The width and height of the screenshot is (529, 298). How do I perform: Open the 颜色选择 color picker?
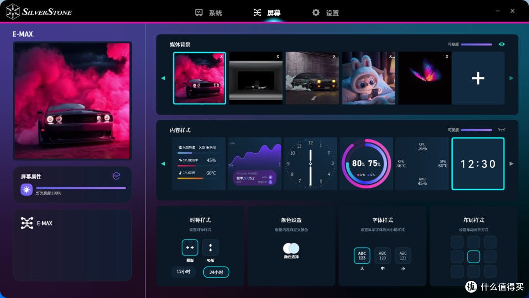pos(291,249)
